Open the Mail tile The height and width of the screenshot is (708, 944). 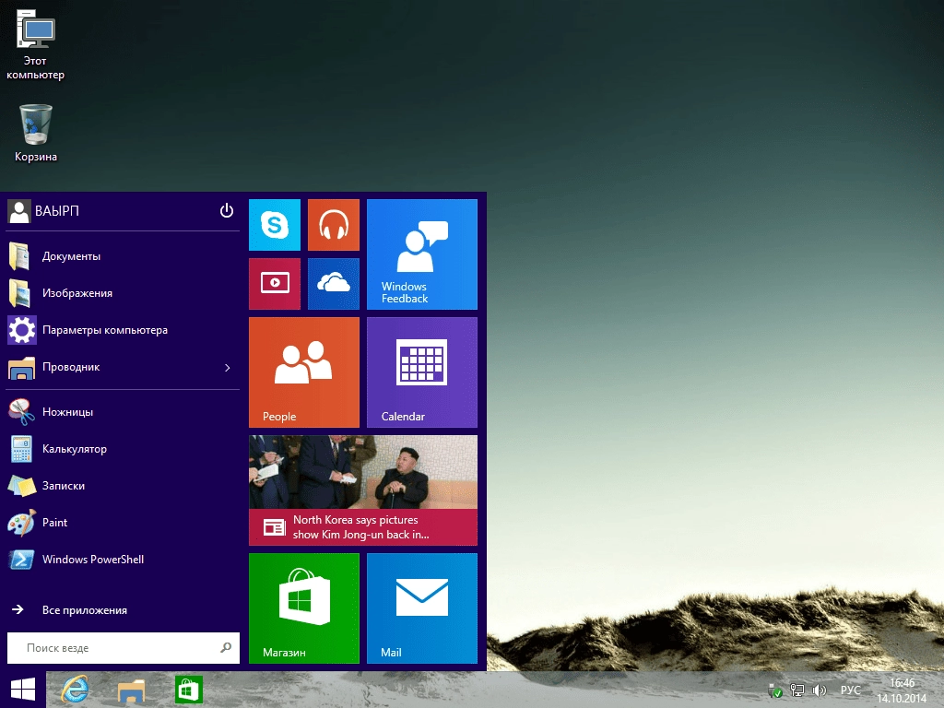[x=422, y=608]
